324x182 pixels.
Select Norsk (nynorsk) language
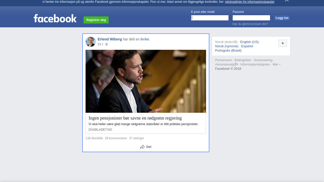(227, 46)
